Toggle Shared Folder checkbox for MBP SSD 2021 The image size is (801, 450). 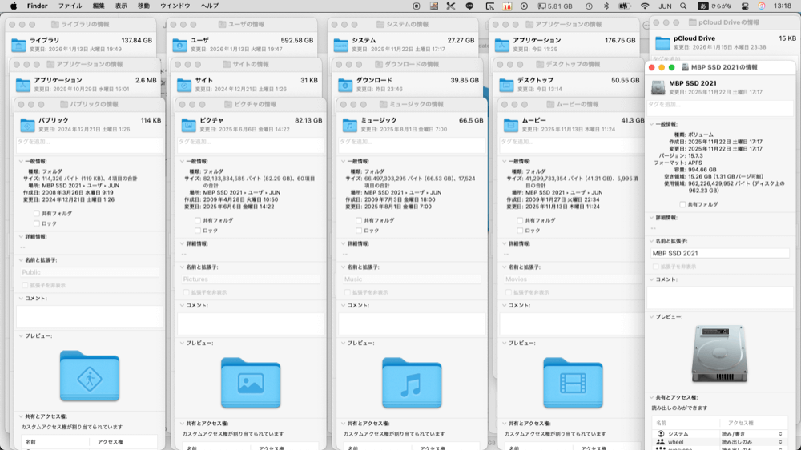click(x=682, y=204)
